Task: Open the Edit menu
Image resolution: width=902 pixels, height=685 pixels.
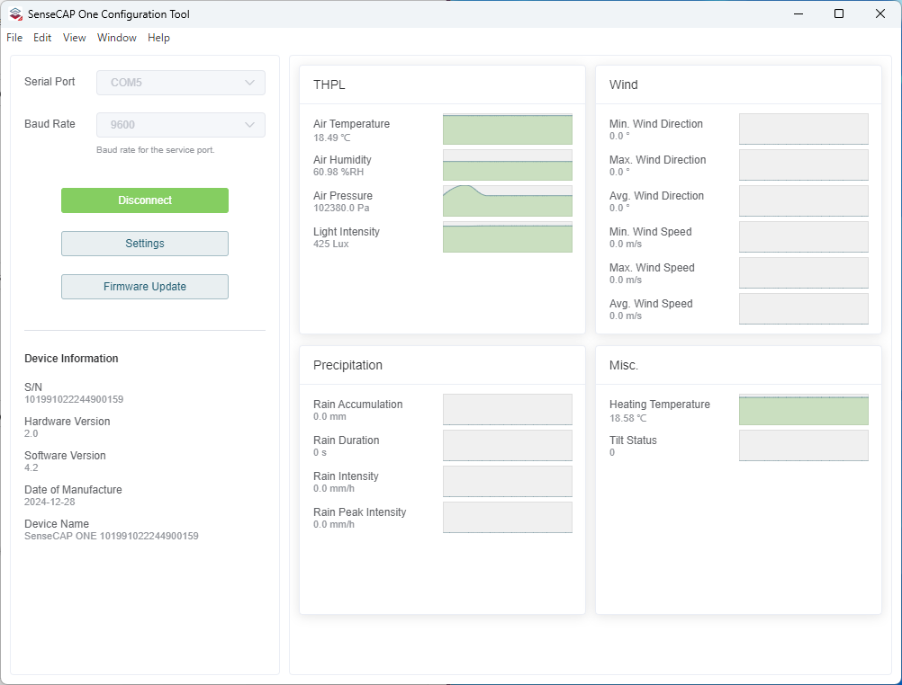Action: (x=42, y=38)
